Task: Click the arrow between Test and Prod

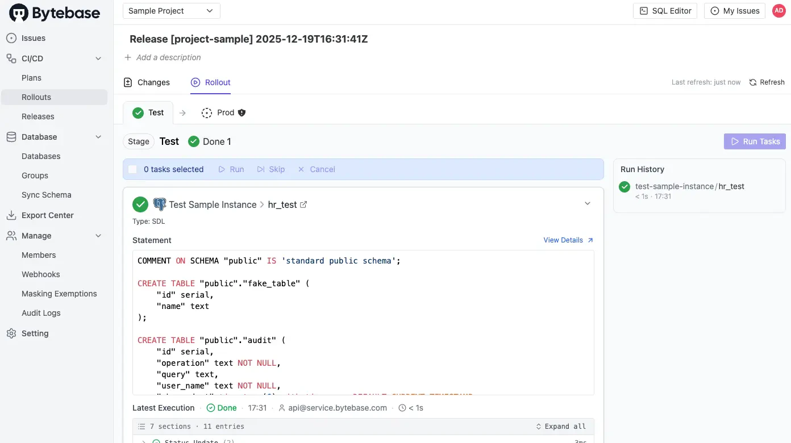Action: click(182, 113)
